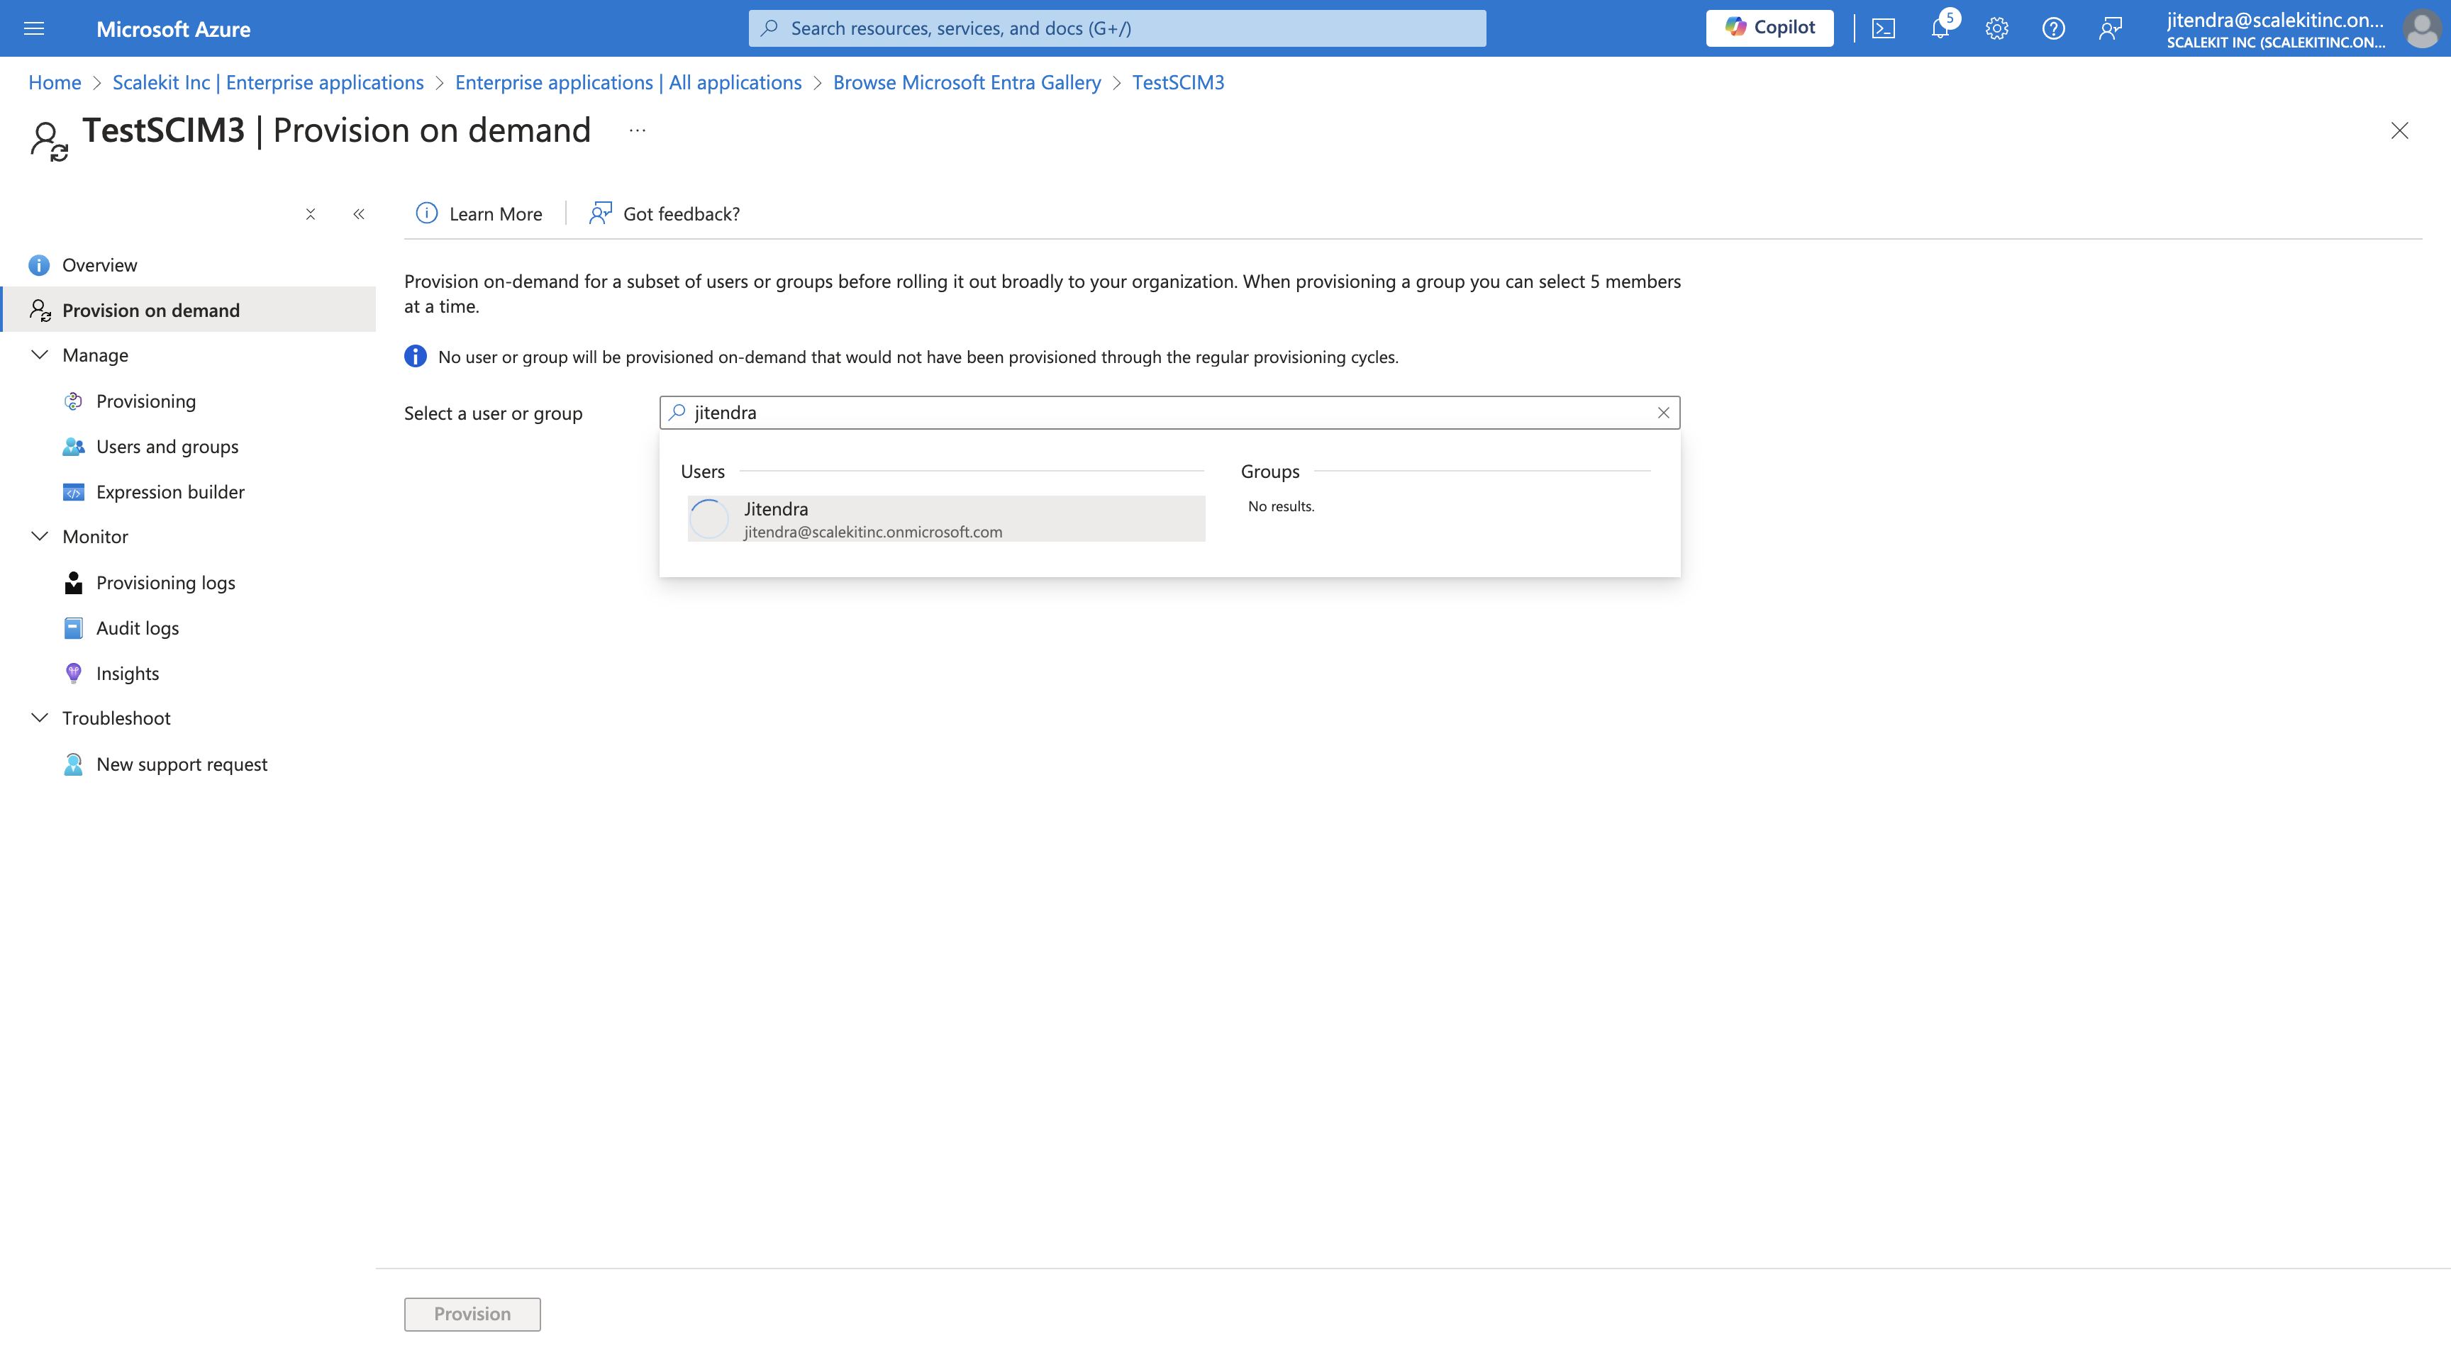This screenshot has width=2451, height=1360.
Task: Click the page title provisioning icon
Action: tap(48, 141)
